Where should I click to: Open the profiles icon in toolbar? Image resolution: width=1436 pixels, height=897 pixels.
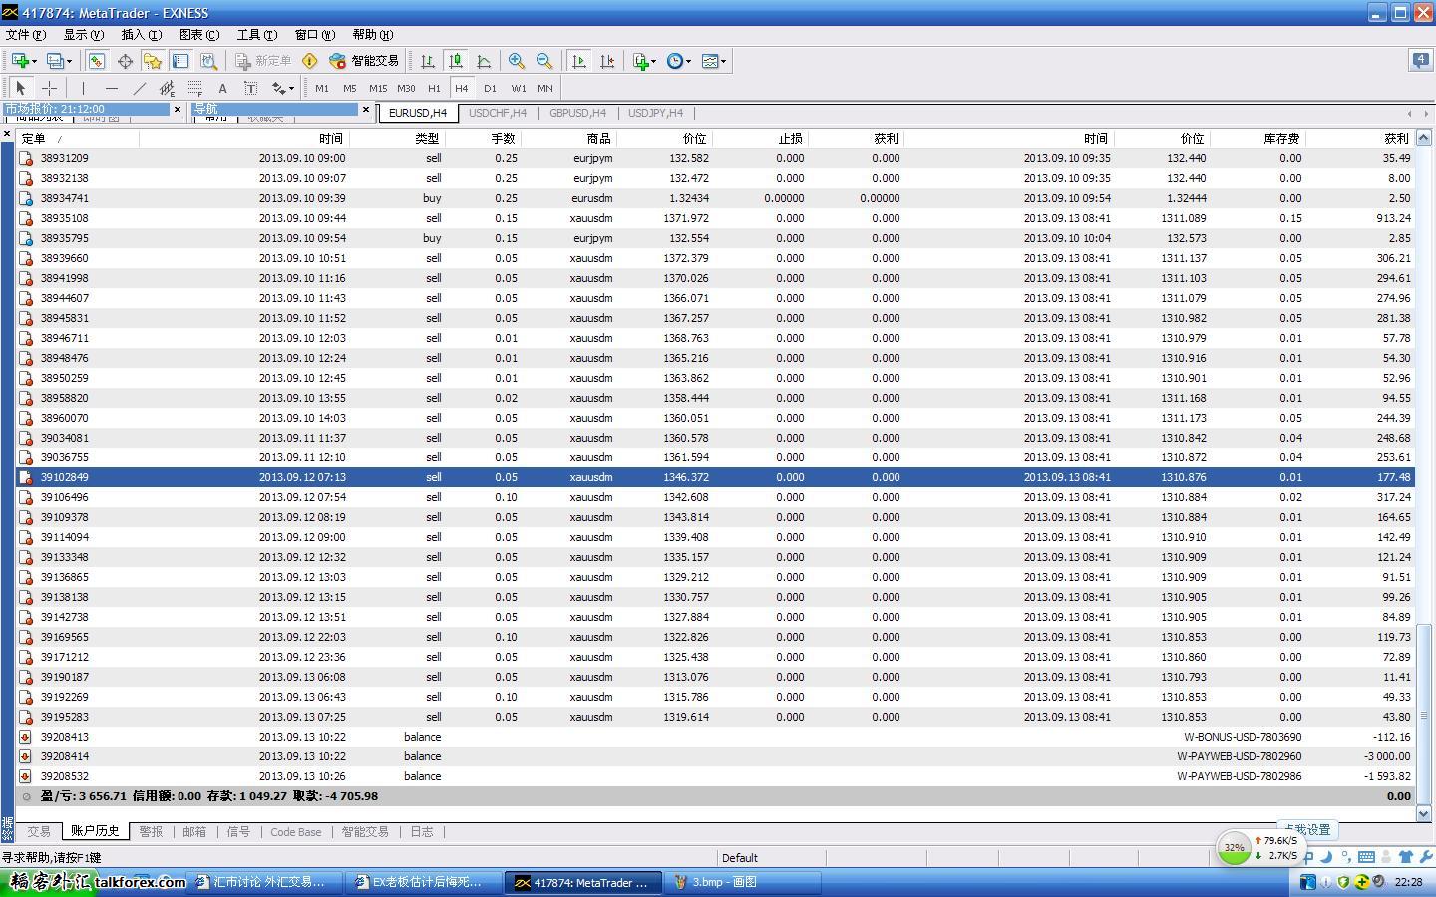[x=56, y=61]
